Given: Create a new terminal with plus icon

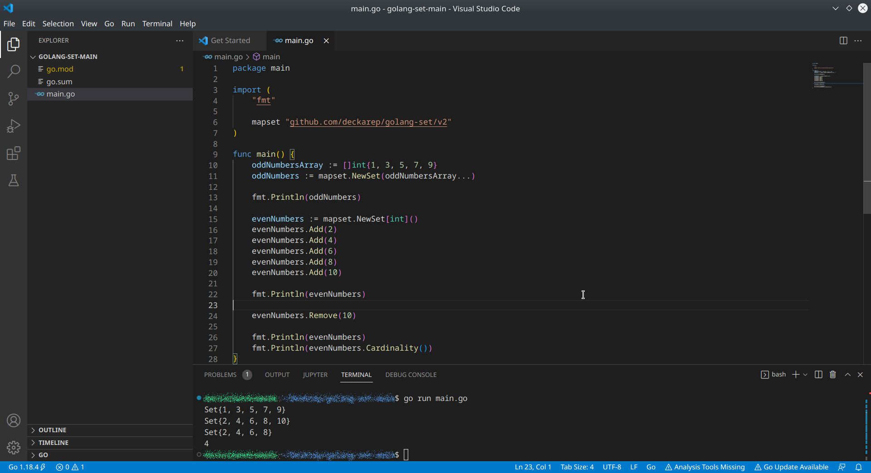Looking at the screenshot, I should click(x=795, y=375).
